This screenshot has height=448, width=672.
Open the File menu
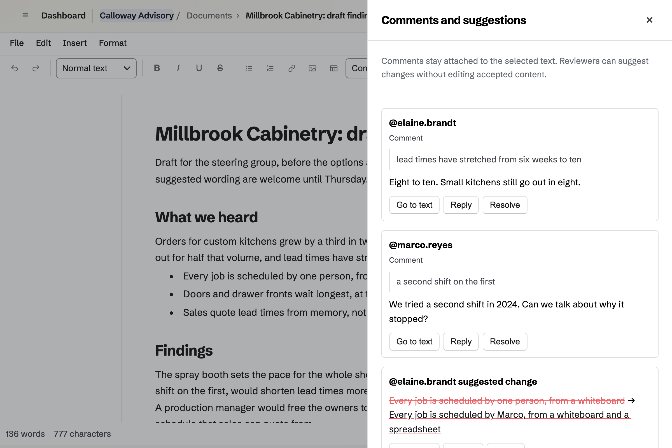click(17, 43)
